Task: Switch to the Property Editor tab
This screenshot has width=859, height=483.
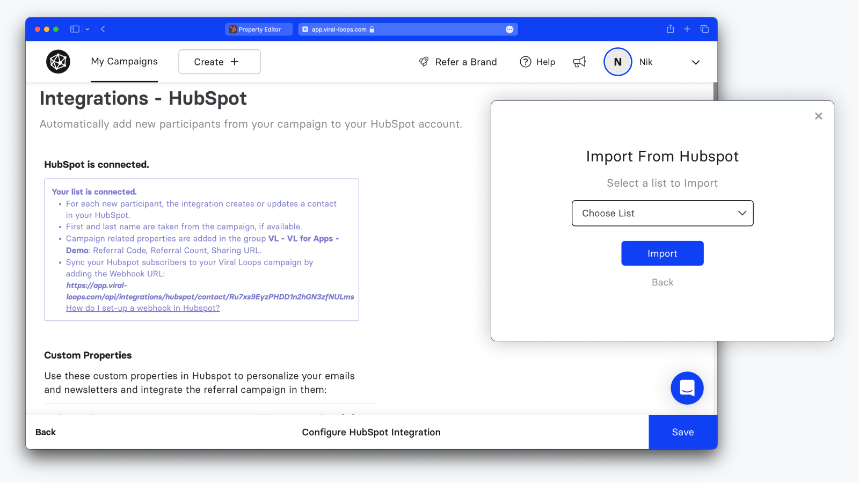Action: tap(258, 30)
